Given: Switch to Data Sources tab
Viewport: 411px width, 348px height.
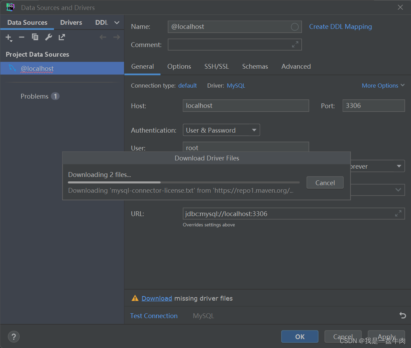Looking at the screenshot, I should (x=27, y=23).
